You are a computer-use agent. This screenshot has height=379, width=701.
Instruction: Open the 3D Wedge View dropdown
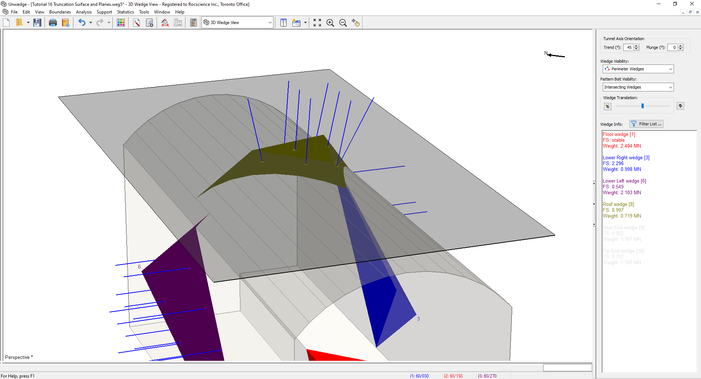[x=238, y=23]
